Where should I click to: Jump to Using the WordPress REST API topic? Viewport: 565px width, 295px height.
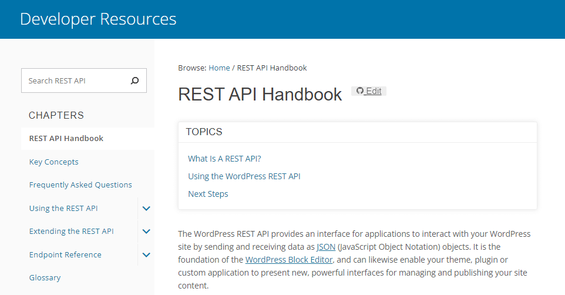(244, 176)
